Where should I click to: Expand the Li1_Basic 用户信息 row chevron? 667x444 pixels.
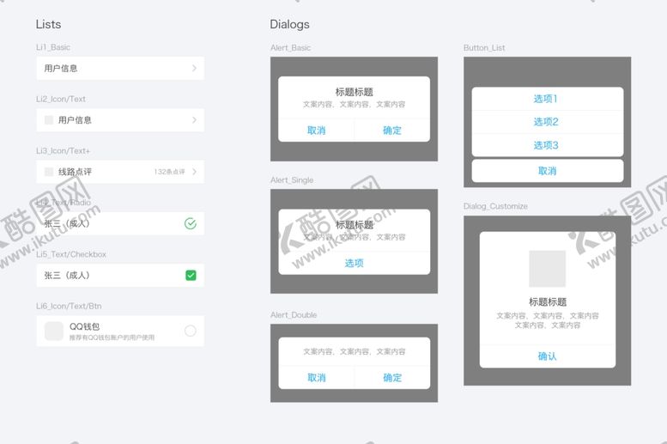194,68
